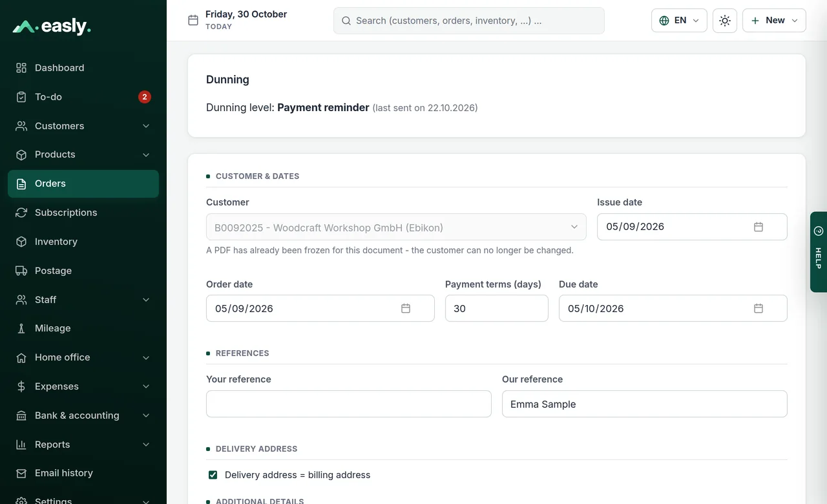The height and width of the screenshot is (504, 827).
Task: Click the easly logo
Action: pos(52,26)
